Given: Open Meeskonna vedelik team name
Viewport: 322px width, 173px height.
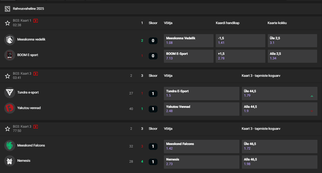Looking at the screenshot, I should click(x=31, y=39).
